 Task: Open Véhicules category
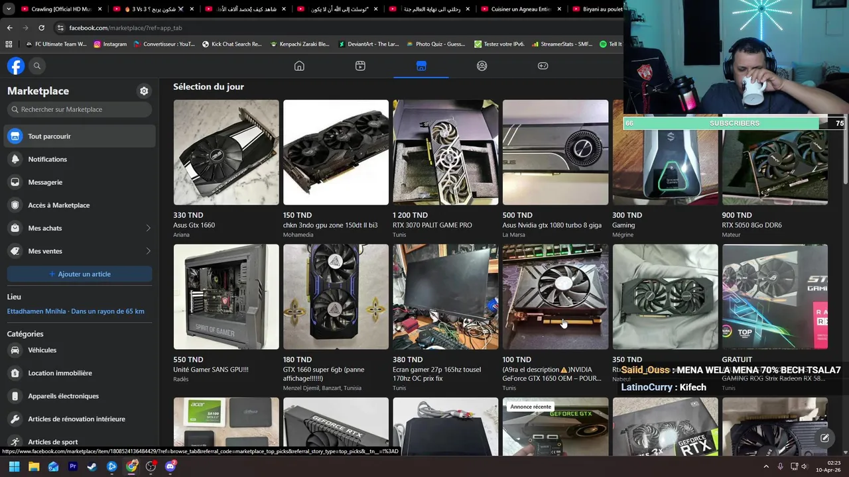[x=80, y=350]
